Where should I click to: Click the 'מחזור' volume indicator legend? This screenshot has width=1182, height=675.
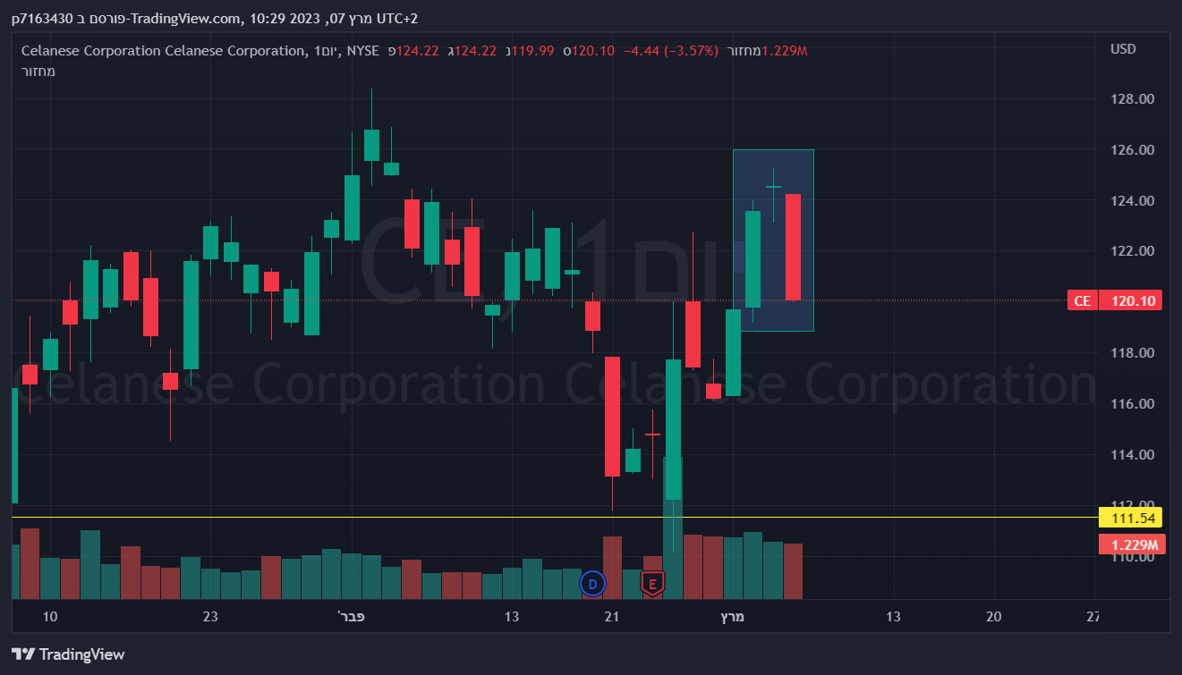pyautogui.click(x=38, y=71)
